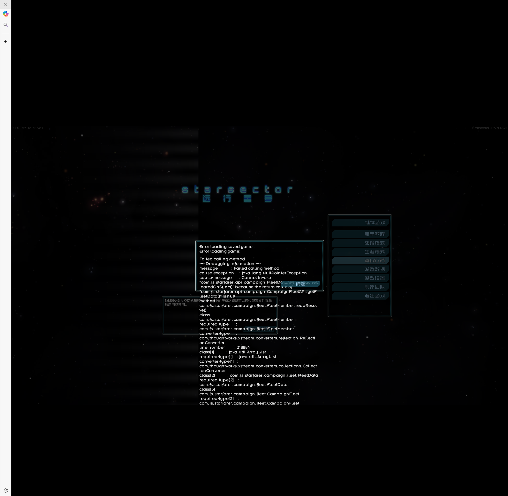Click the 下个提示 next tip button
Screen dimensions: 508x496
(x=259, y=329)
